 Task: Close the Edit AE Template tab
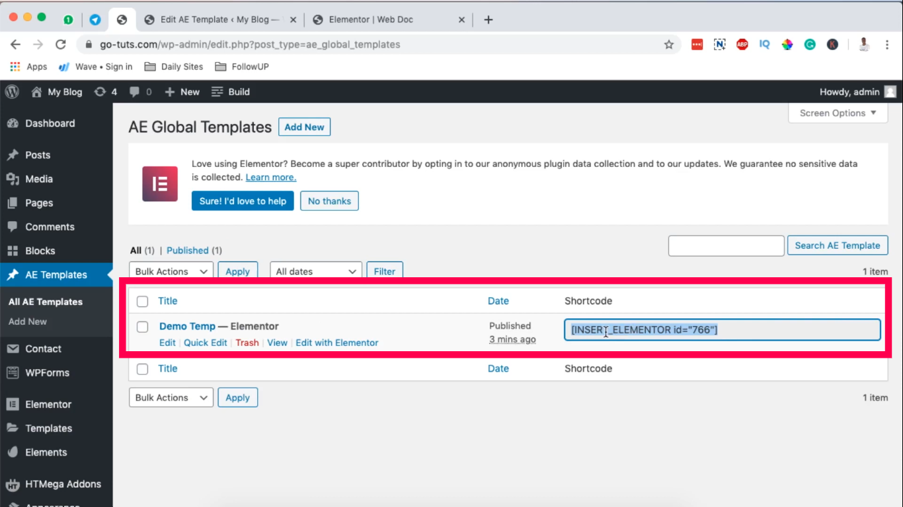click(x=294, y=20)
